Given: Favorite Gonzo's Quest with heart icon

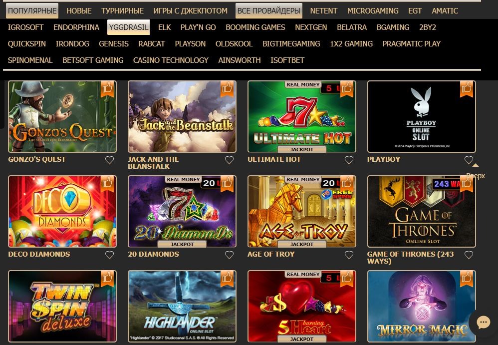Looking at the screenshot, I should coord(109,160).
